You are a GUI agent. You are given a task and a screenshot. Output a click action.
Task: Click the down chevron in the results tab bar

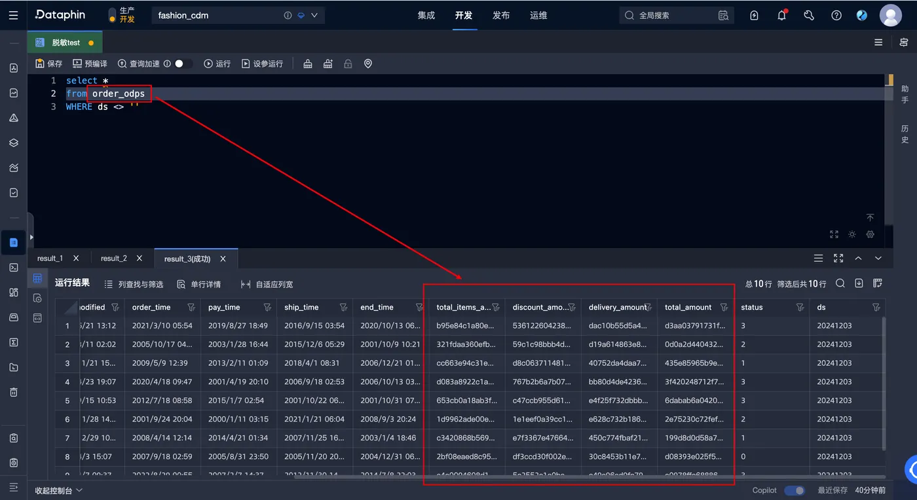point(878,259)
